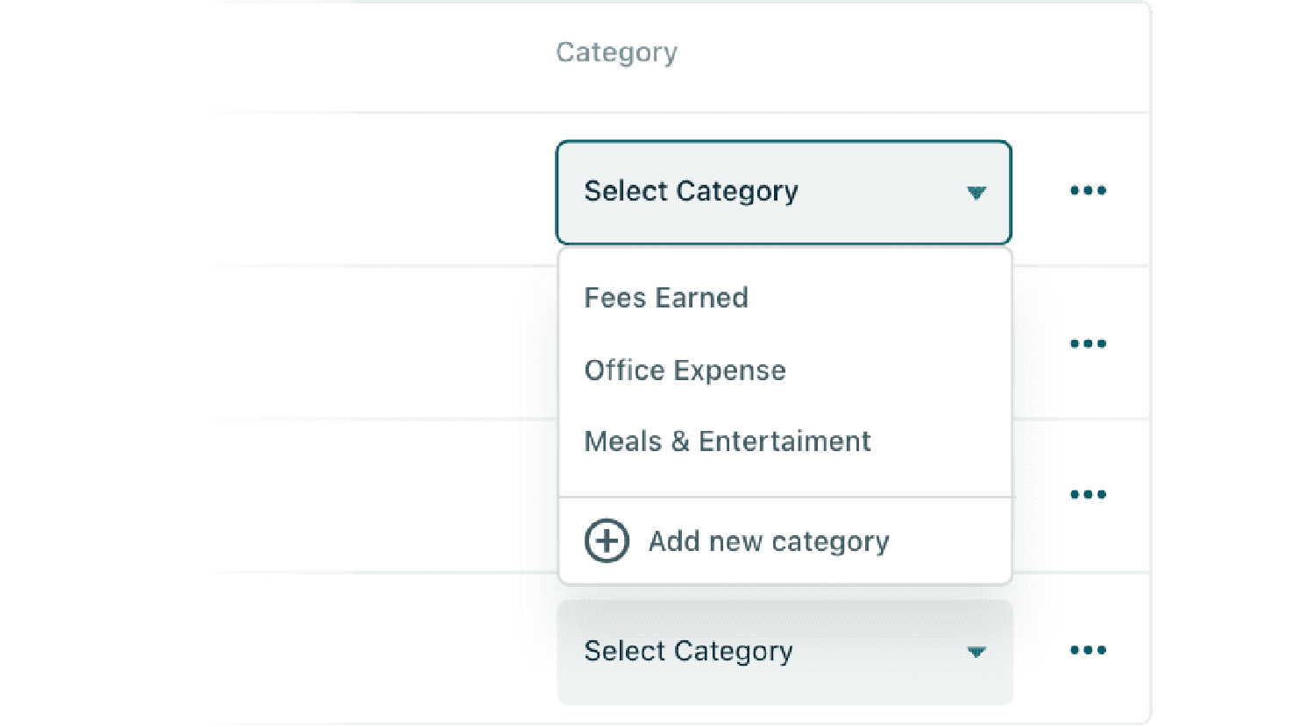Open more options menu for first row

coord(1088,190)
